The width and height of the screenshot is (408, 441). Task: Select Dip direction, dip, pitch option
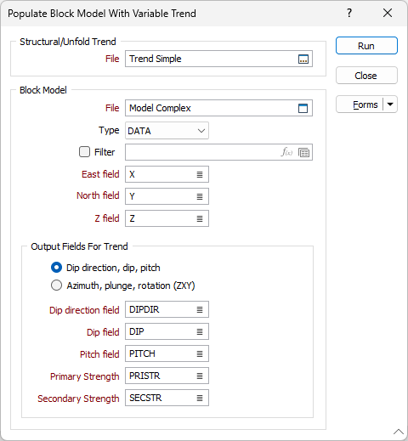pyautogui.click(x=56, y=268)
